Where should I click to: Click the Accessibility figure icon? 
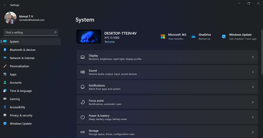(x=5, y=107)
